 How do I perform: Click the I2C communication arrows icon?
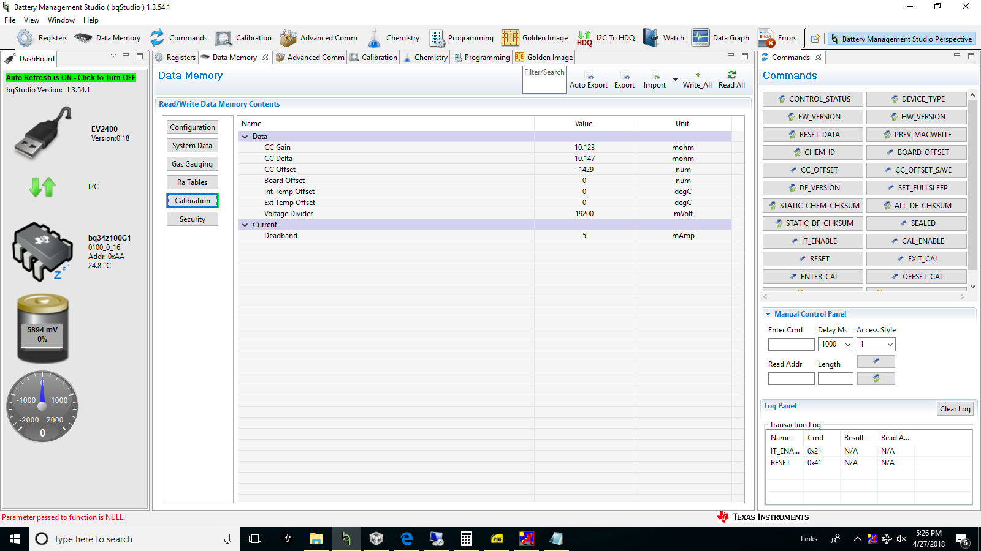42,187
